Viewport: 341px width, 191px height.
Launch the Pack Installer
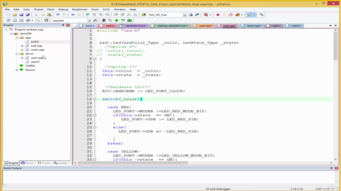[x=129, y=20]
